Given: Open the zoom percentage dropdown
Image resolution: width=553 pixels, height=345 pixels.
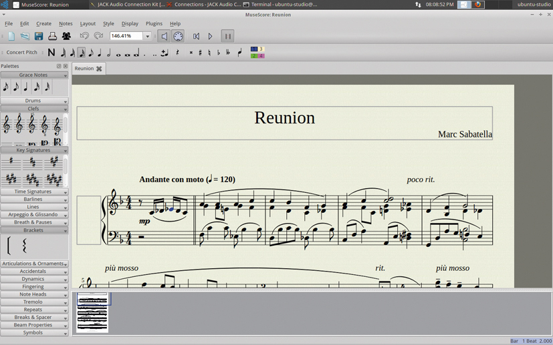Looking at the screenshot, I should pos(147,36).
